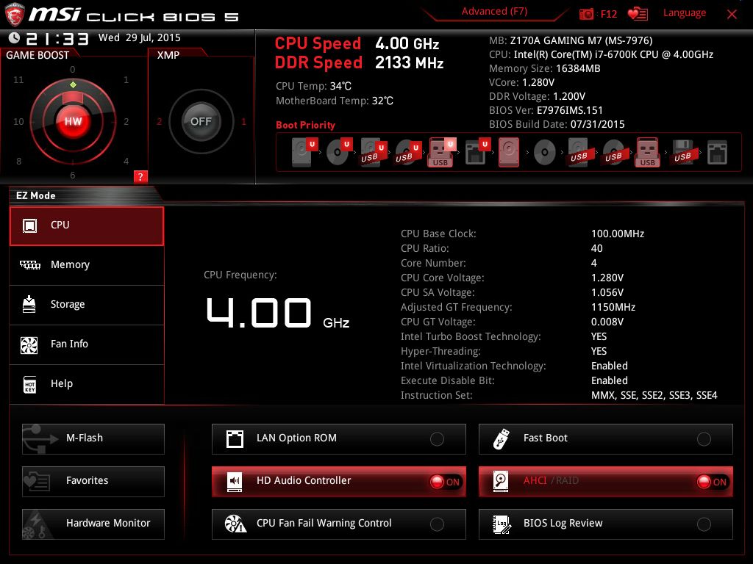
Task: Select legacy network boot icon at row end
Action: click(x=717, y=153)
